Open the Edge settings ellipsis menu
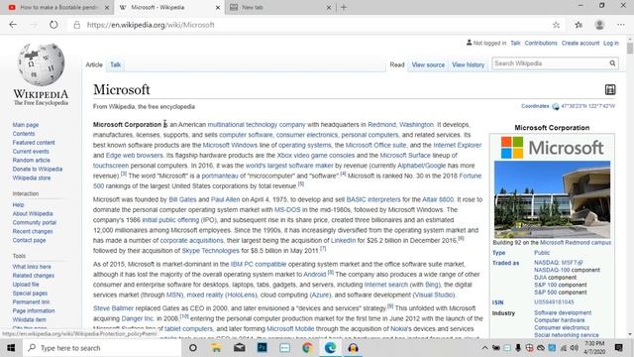The image size is (634, 357). 621,25
